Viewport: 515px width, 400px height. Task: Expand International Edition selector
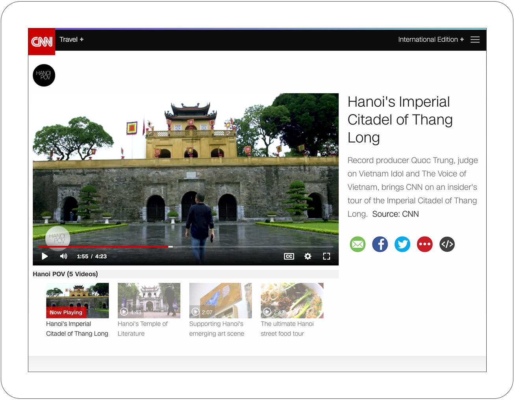click(431, 39)
